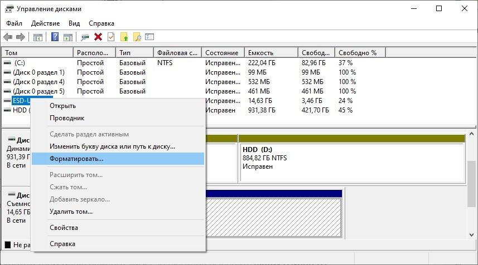
Task: Open Свойства from context menu
Action: click(x=118, y=228)
